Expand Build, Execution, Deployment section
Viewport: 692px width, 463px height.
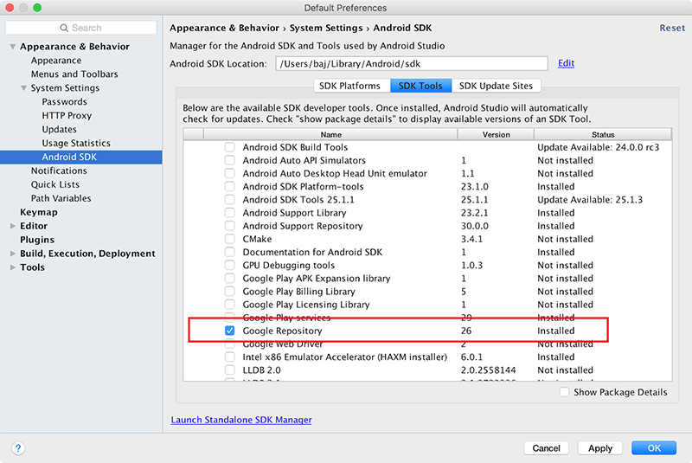(12, 254)
